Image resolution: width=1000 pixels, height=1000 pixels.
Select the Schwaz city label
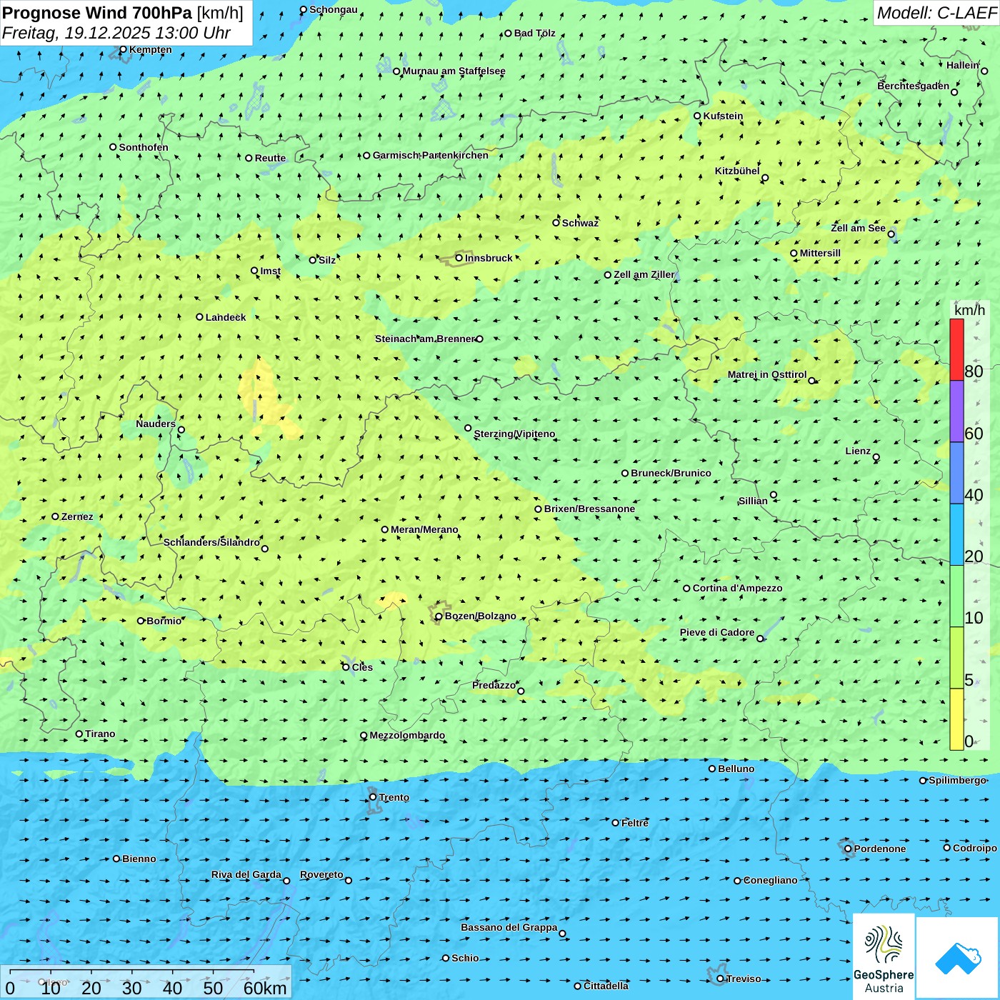click(580, 223)
